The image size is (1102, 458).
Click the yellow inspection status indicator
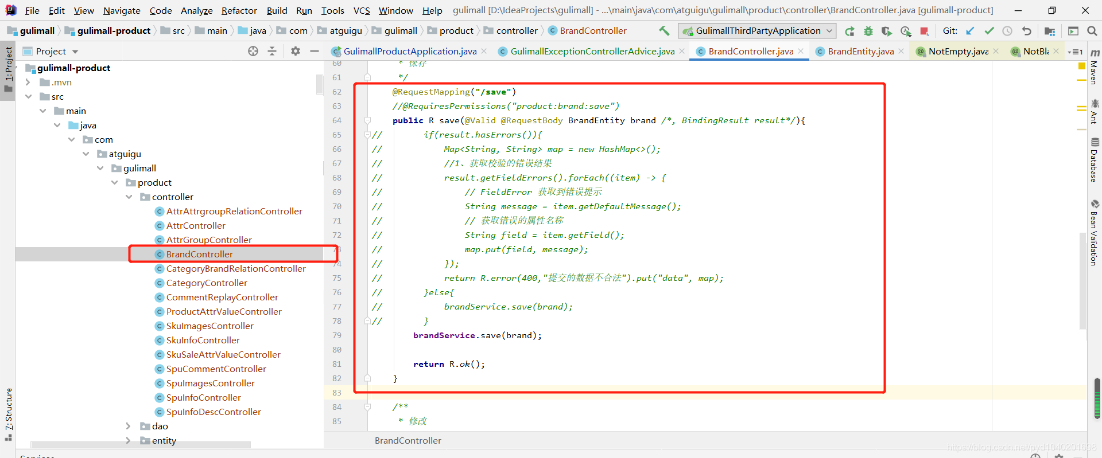pyautogui.click(x=1082, y=66)
